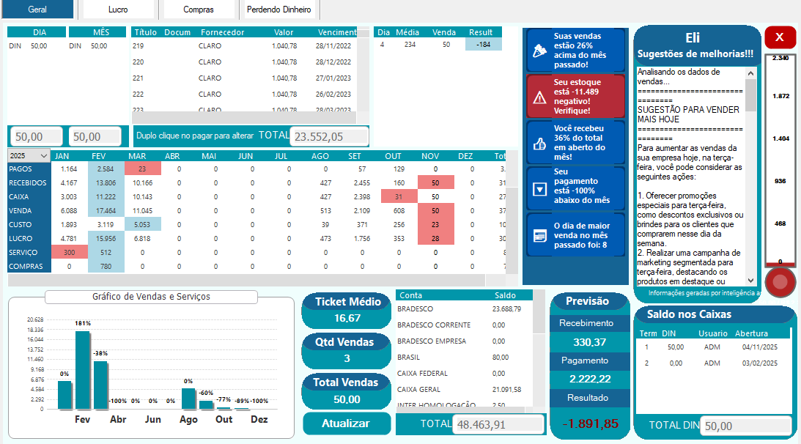
Task: Close the Eli suggestions panel
Action: coord(780,37)
